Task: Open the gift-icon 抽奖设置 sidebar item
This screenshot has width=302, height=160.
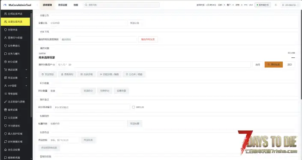Action: (15, 110)
